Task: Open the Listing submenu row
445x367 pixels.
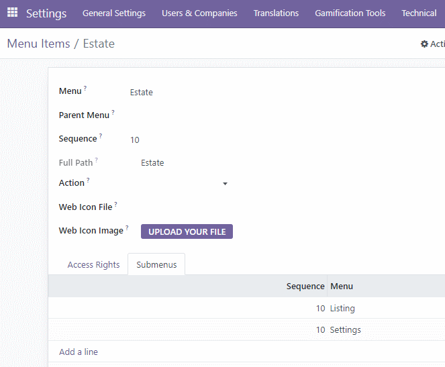Action: (x=246, y=308)
